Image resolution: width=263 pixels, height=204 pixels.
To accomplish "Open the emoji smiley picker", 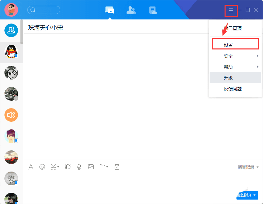I will point(42,167).
